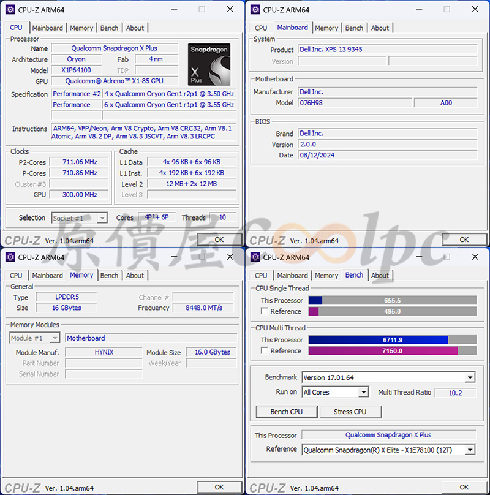Click the GPU clock 300.00 MHz value
490x495 pixels.
pyautogui.click(x=79, y=194)
